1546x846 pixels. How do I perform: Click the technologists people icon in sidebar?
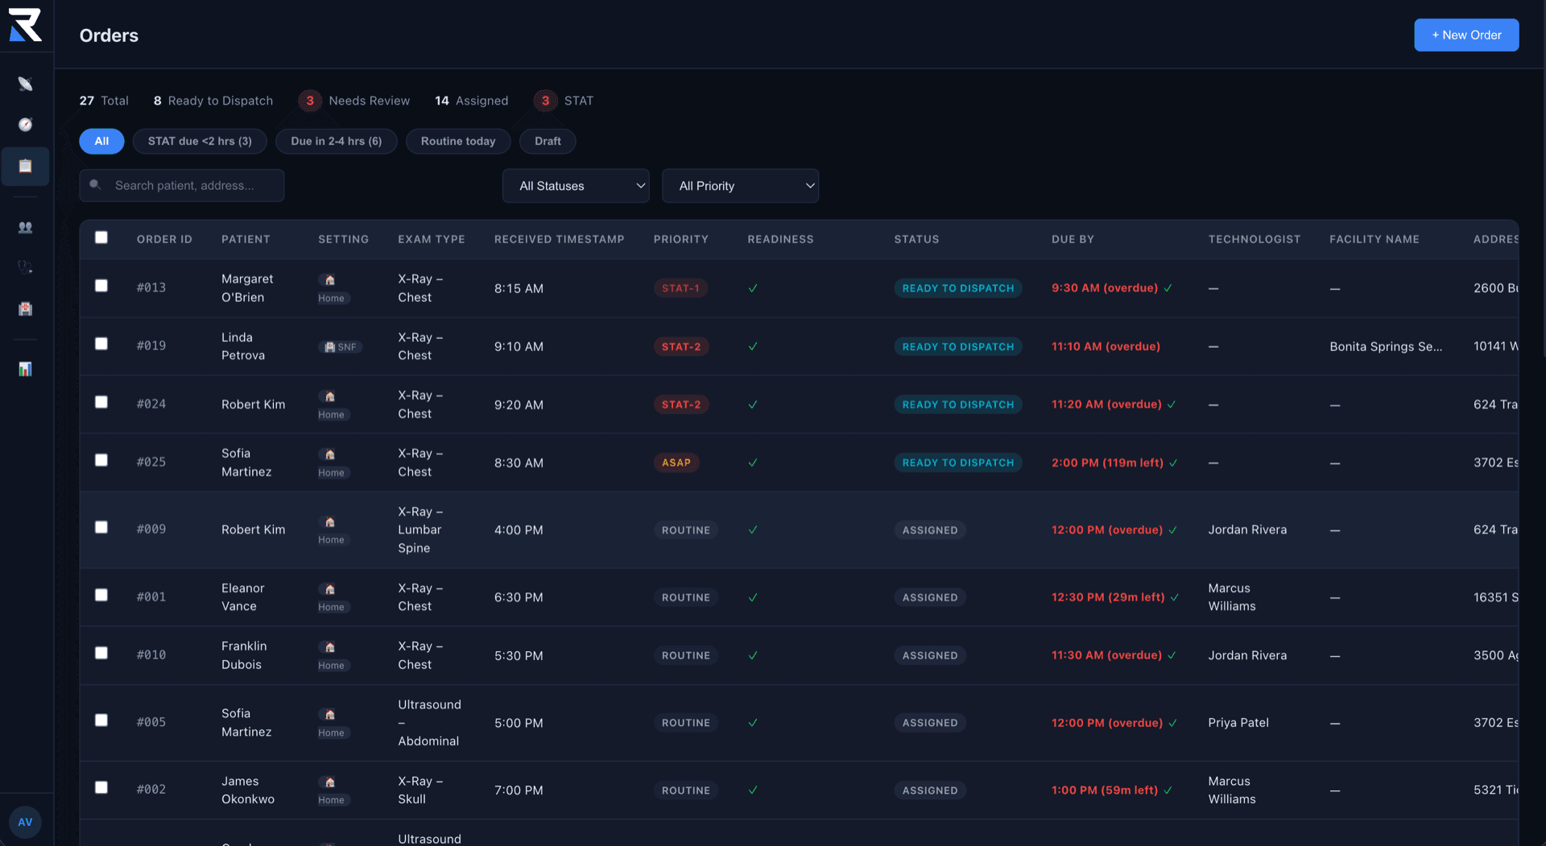[26, 227]
